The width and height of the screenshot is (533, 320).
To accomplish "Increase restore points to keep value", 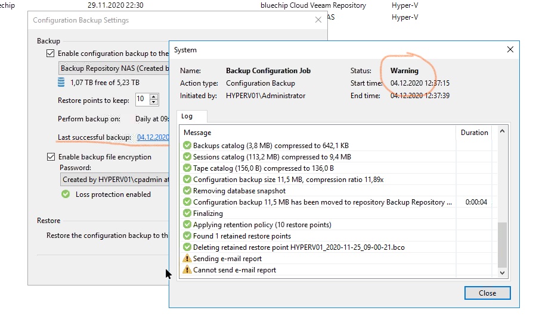I will (154, 96).
